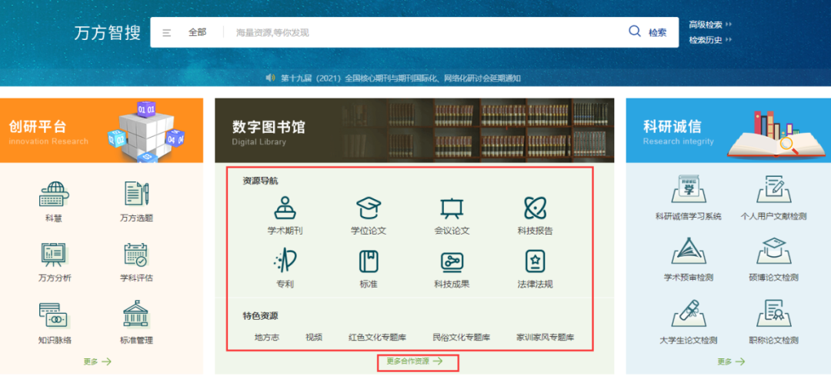The image size is (831, 376).
Task: Open 民俗文化专题库 link
Action: point(461,338)
